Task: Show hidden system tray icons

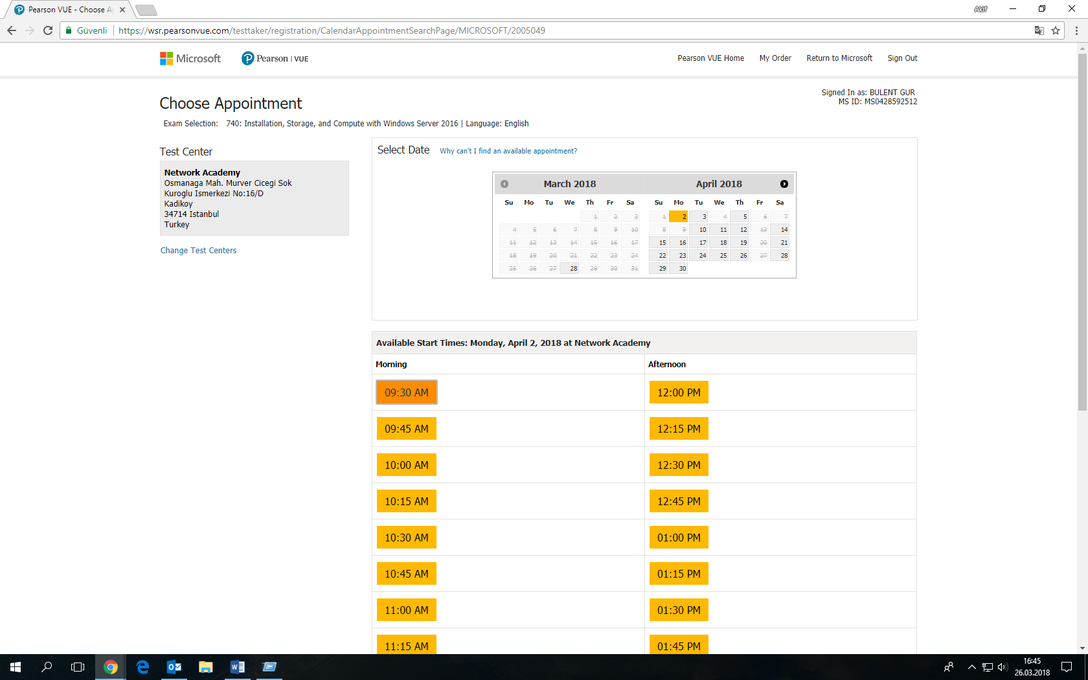Action: [972, 667]
